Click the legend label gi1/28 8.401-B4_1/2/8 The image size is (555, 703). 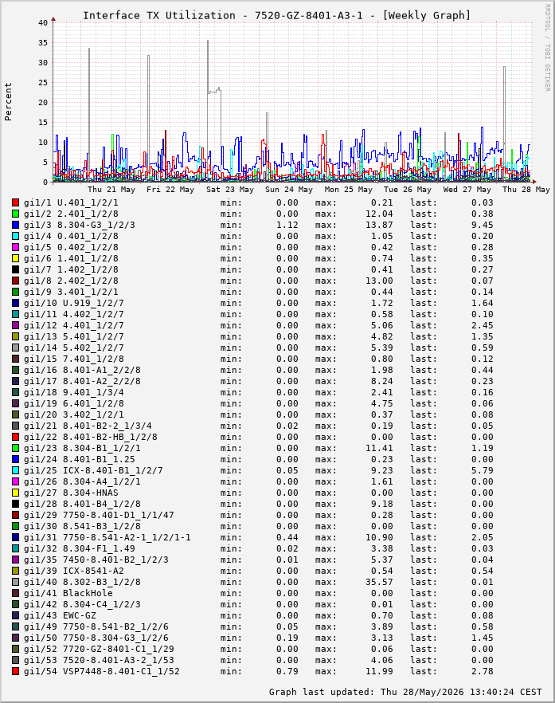pyautogui.click(x=82, y=504)
